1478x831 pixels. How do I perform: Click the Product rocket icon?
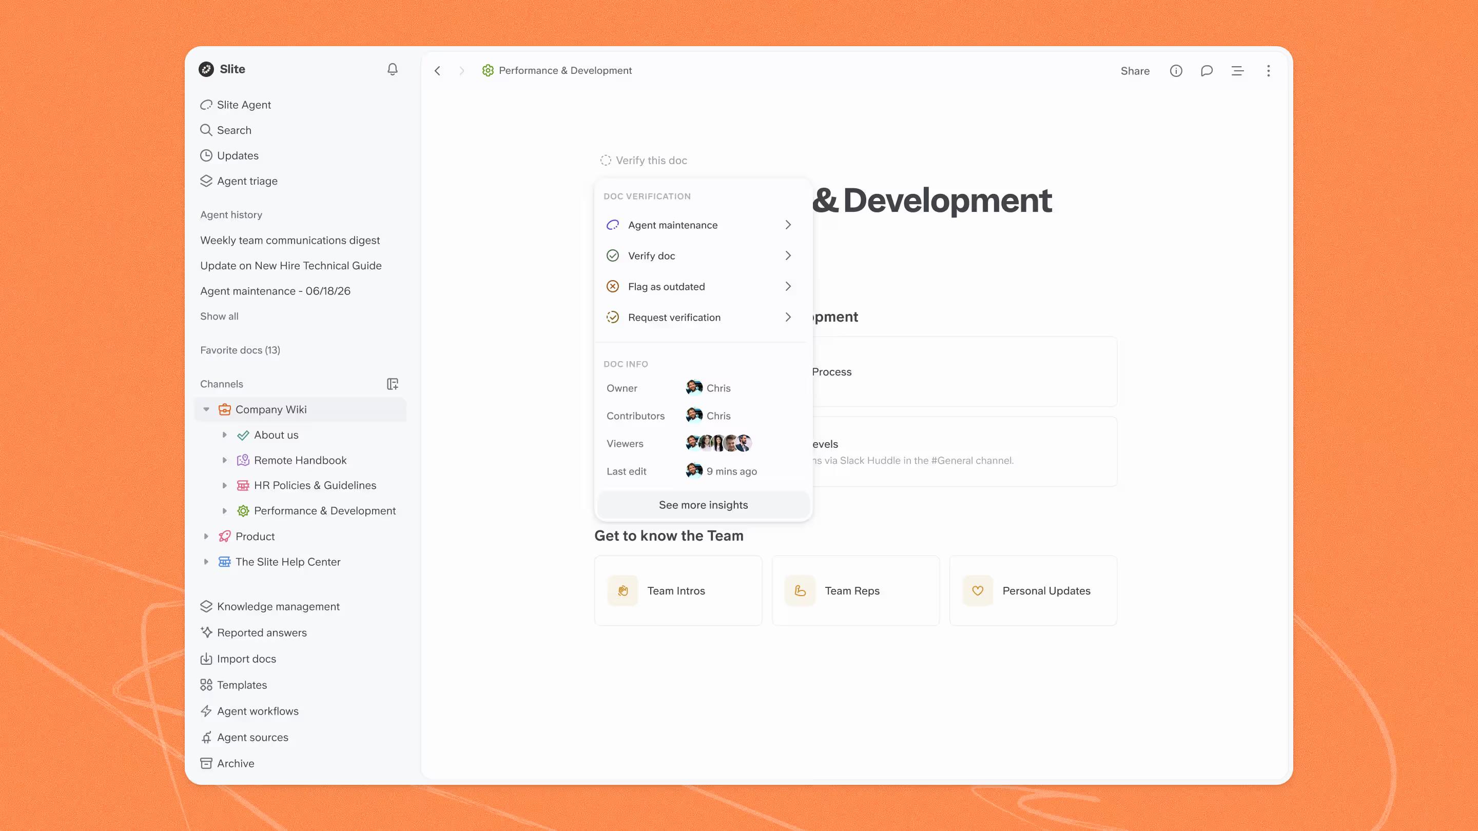click(x=224, y=537)
